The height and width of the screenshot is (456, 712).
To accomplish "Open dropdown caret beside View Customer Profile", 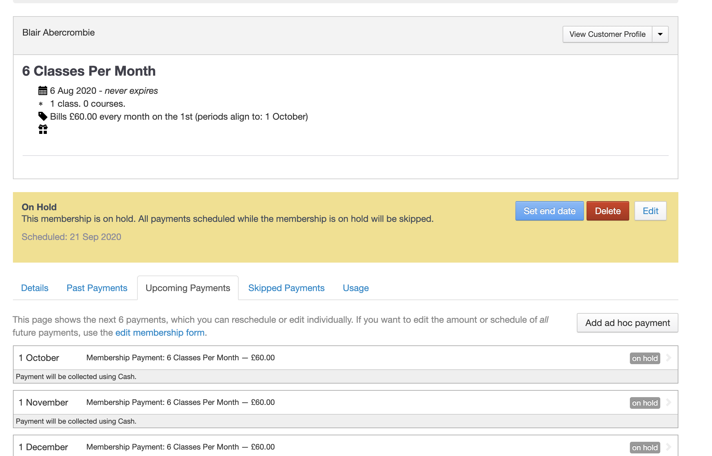I will coord(660,34).
